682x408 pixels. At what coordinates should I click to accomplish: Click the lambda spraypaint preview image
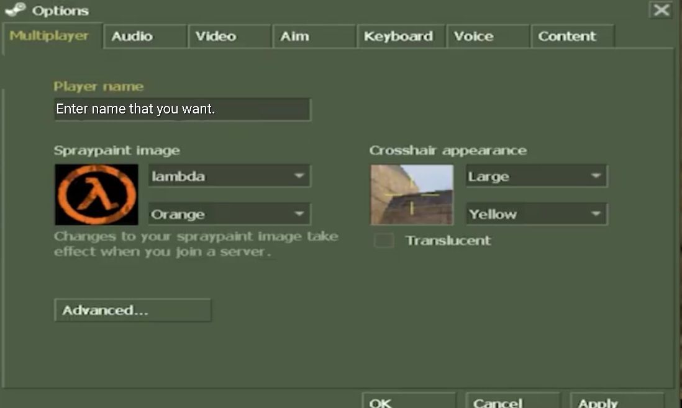[96, 194]
